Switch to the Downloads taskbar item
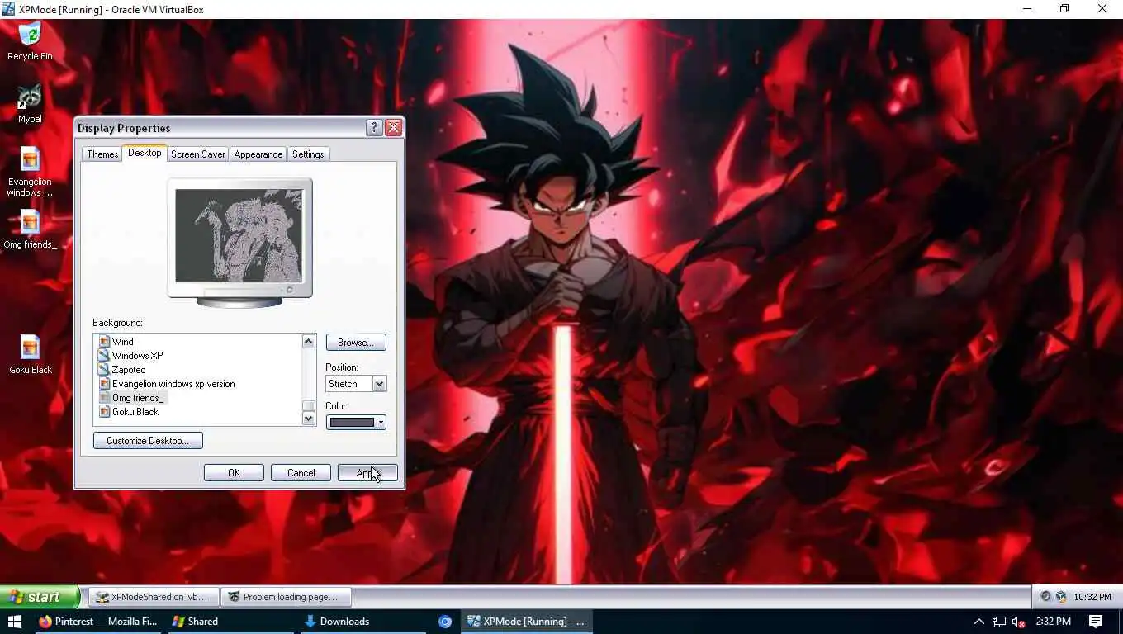 click(363, 622)
